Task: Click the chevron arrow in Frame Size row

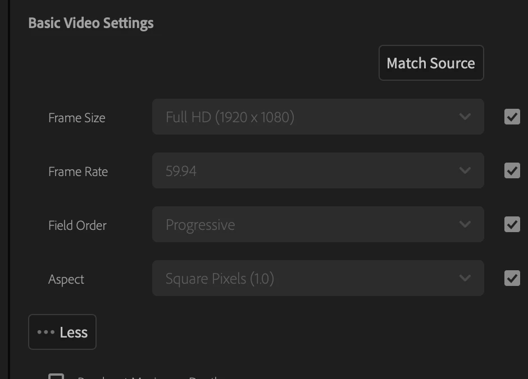Action: (x=465, y=117)
